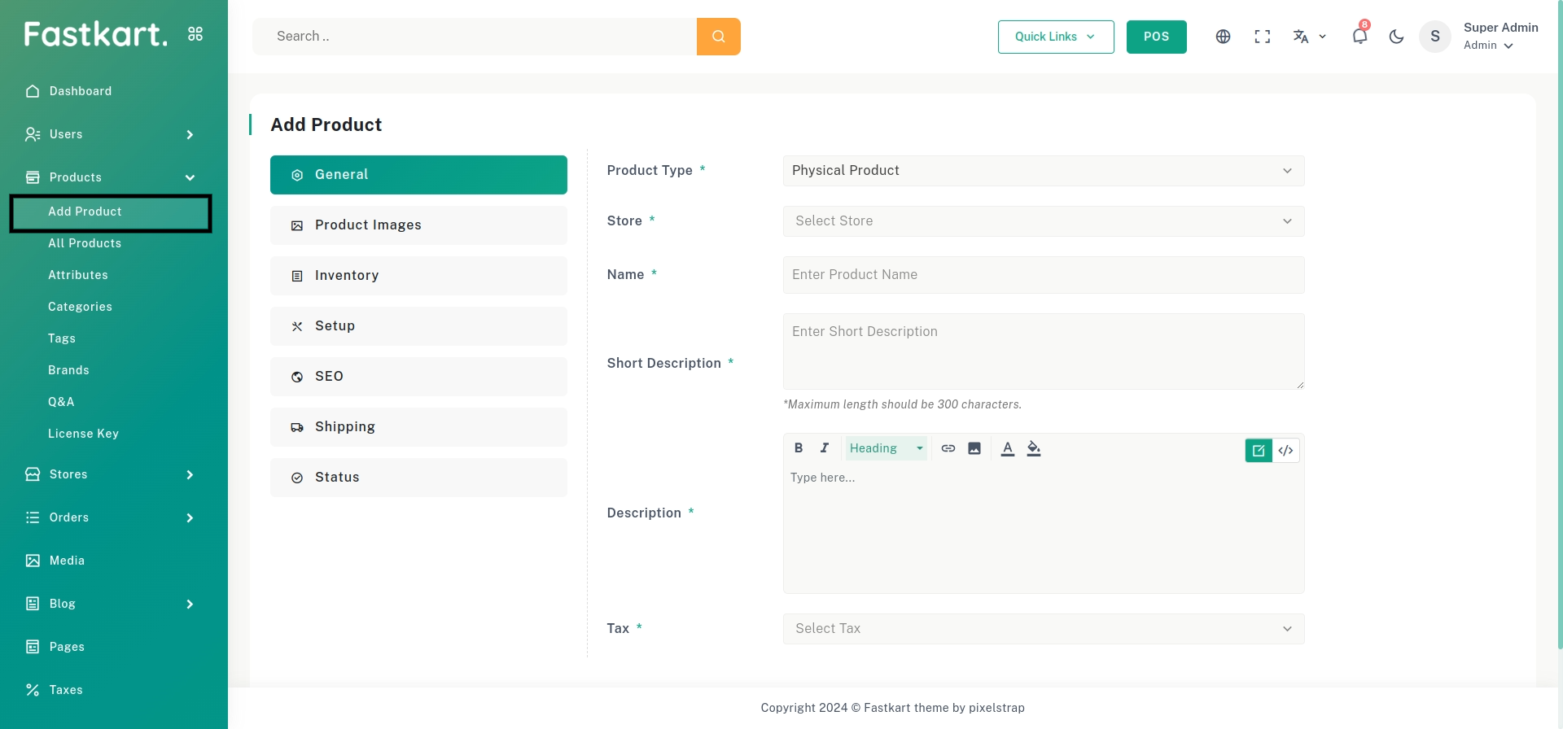Click the POS button
The height and width of the screenshot is (729, 1563).
[x=1156, y=37]
